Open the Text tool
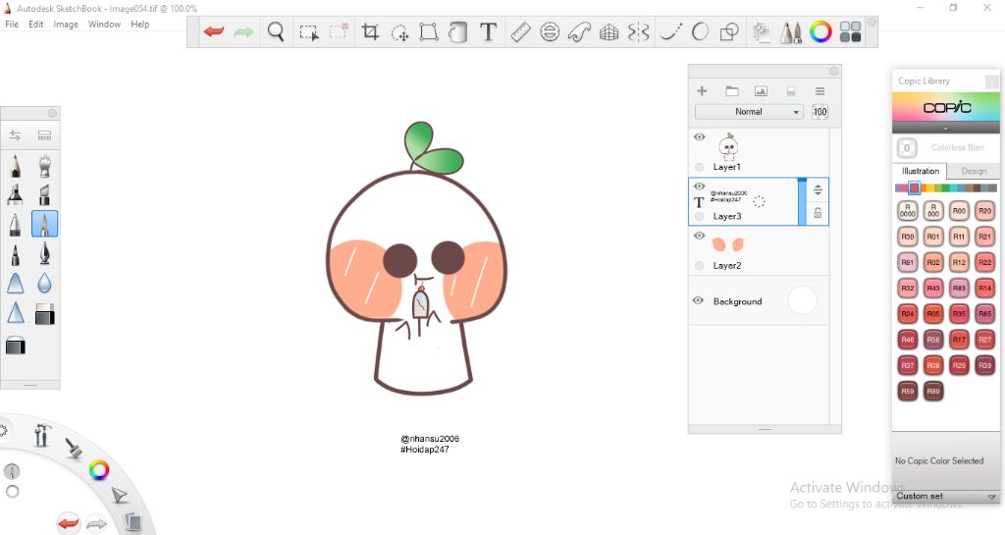Screen dimensions: 1005x535 488,32
